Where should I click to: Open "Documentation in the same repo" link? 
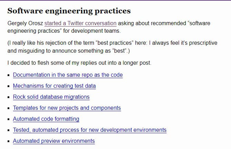68,75
